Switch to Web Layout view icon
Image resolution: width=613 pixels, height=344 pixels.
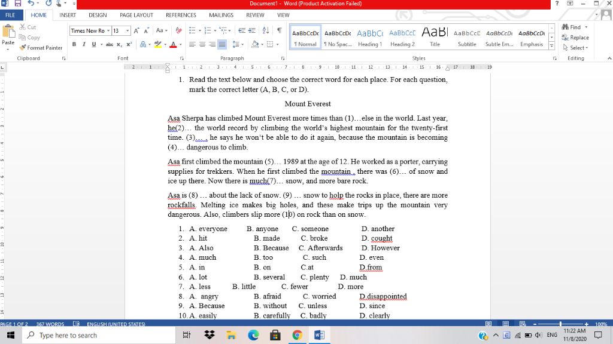[x=523, y=324]
